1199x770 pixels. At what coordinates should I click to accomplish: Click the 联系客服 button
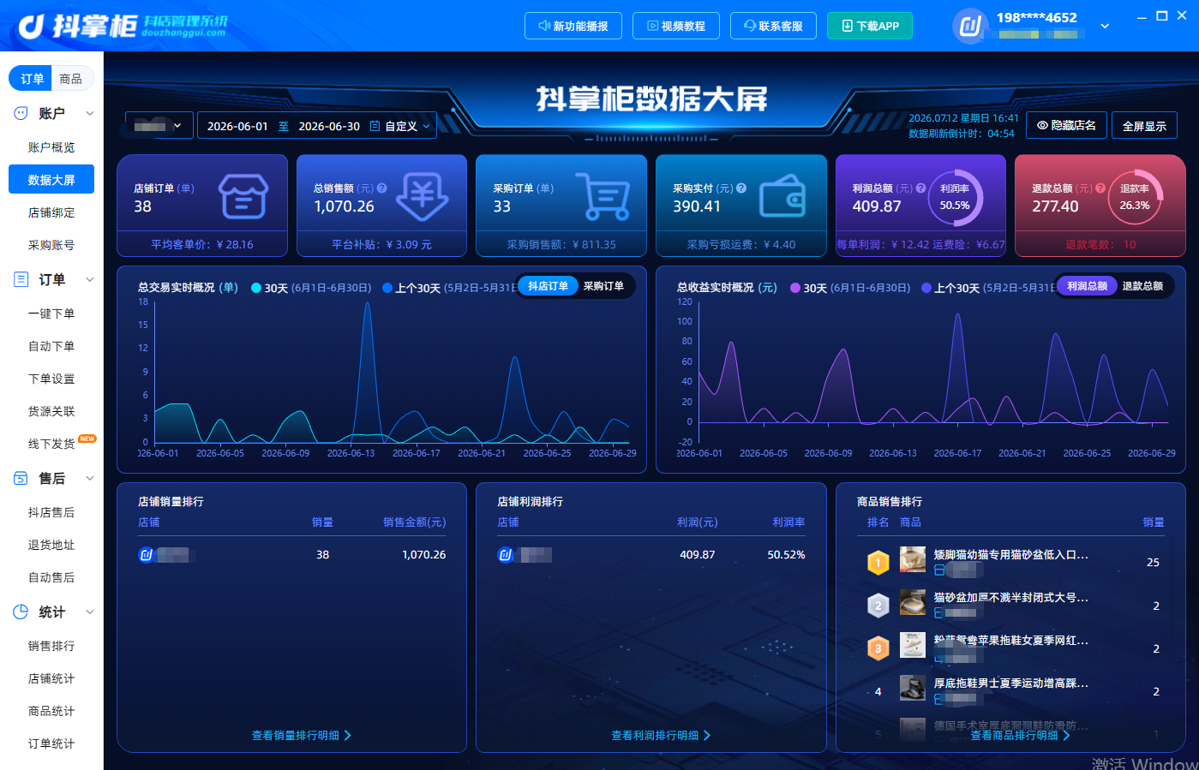click(773, 26)
